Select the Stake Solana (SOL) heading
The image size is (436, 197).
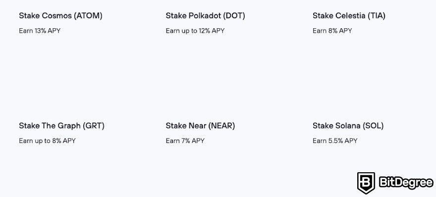pyautogui.click(x=348, y=126)
